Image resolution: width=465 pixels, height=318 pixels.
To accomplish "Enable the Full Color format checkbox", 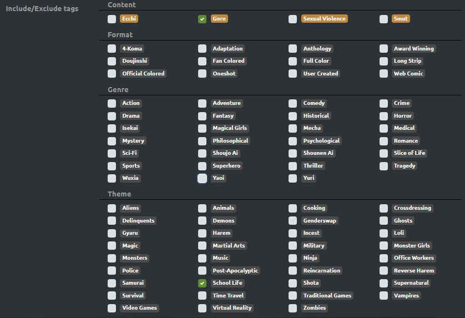I will (292, 61).
